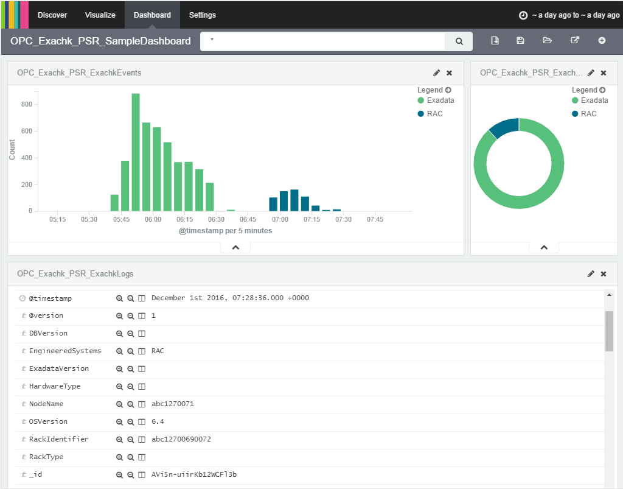Image resolution: width=623 pixels, height=489 pixels.
Task: Click into the dashboard query search field
Action: (322, 41)
